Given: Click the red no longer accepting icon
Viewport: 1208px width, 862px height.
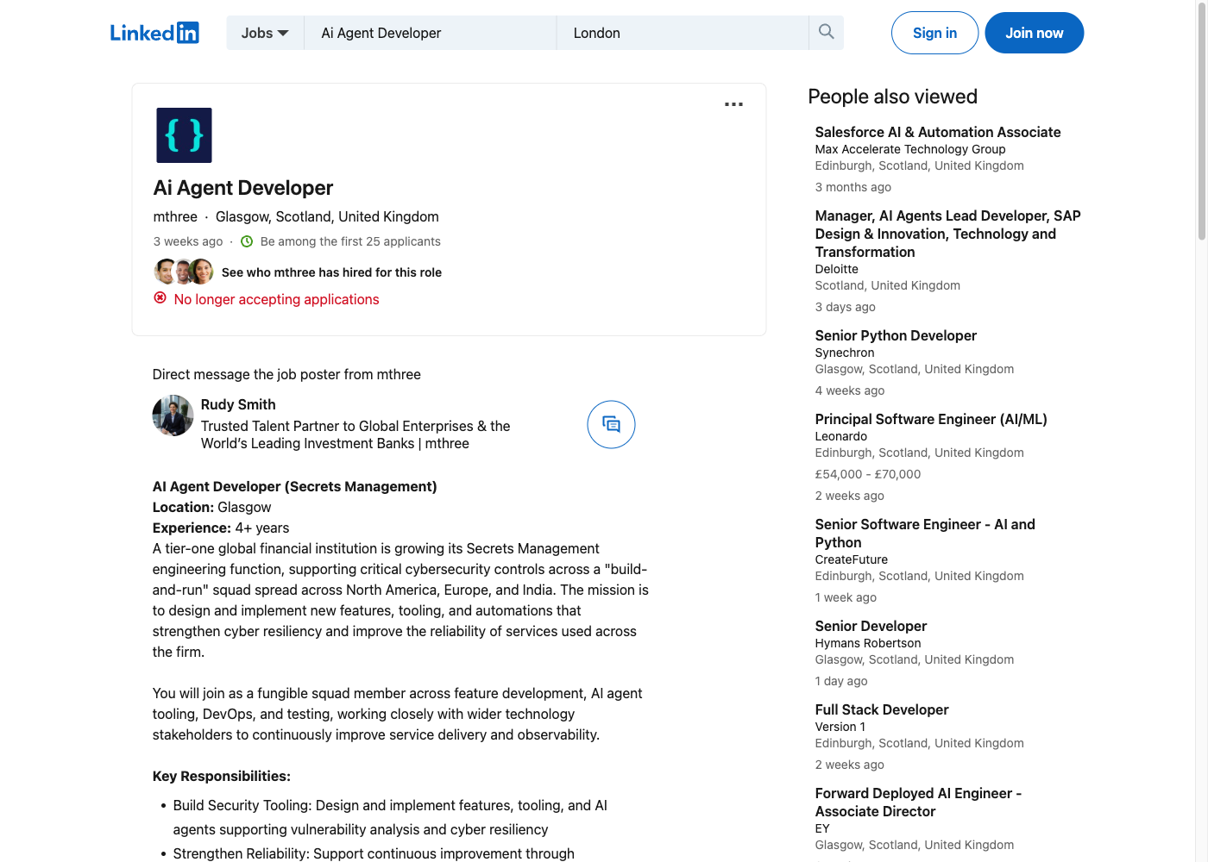Looking at the screenshot, I should pyautogui.click(x=160, y=298).
